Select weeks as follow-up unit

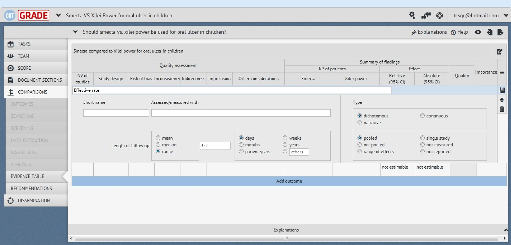coord(285,138)
